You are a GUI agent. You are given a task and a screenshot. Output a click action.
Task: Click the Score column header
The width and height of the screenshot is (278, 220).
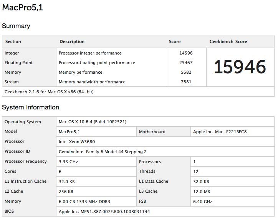pos(175,41)
